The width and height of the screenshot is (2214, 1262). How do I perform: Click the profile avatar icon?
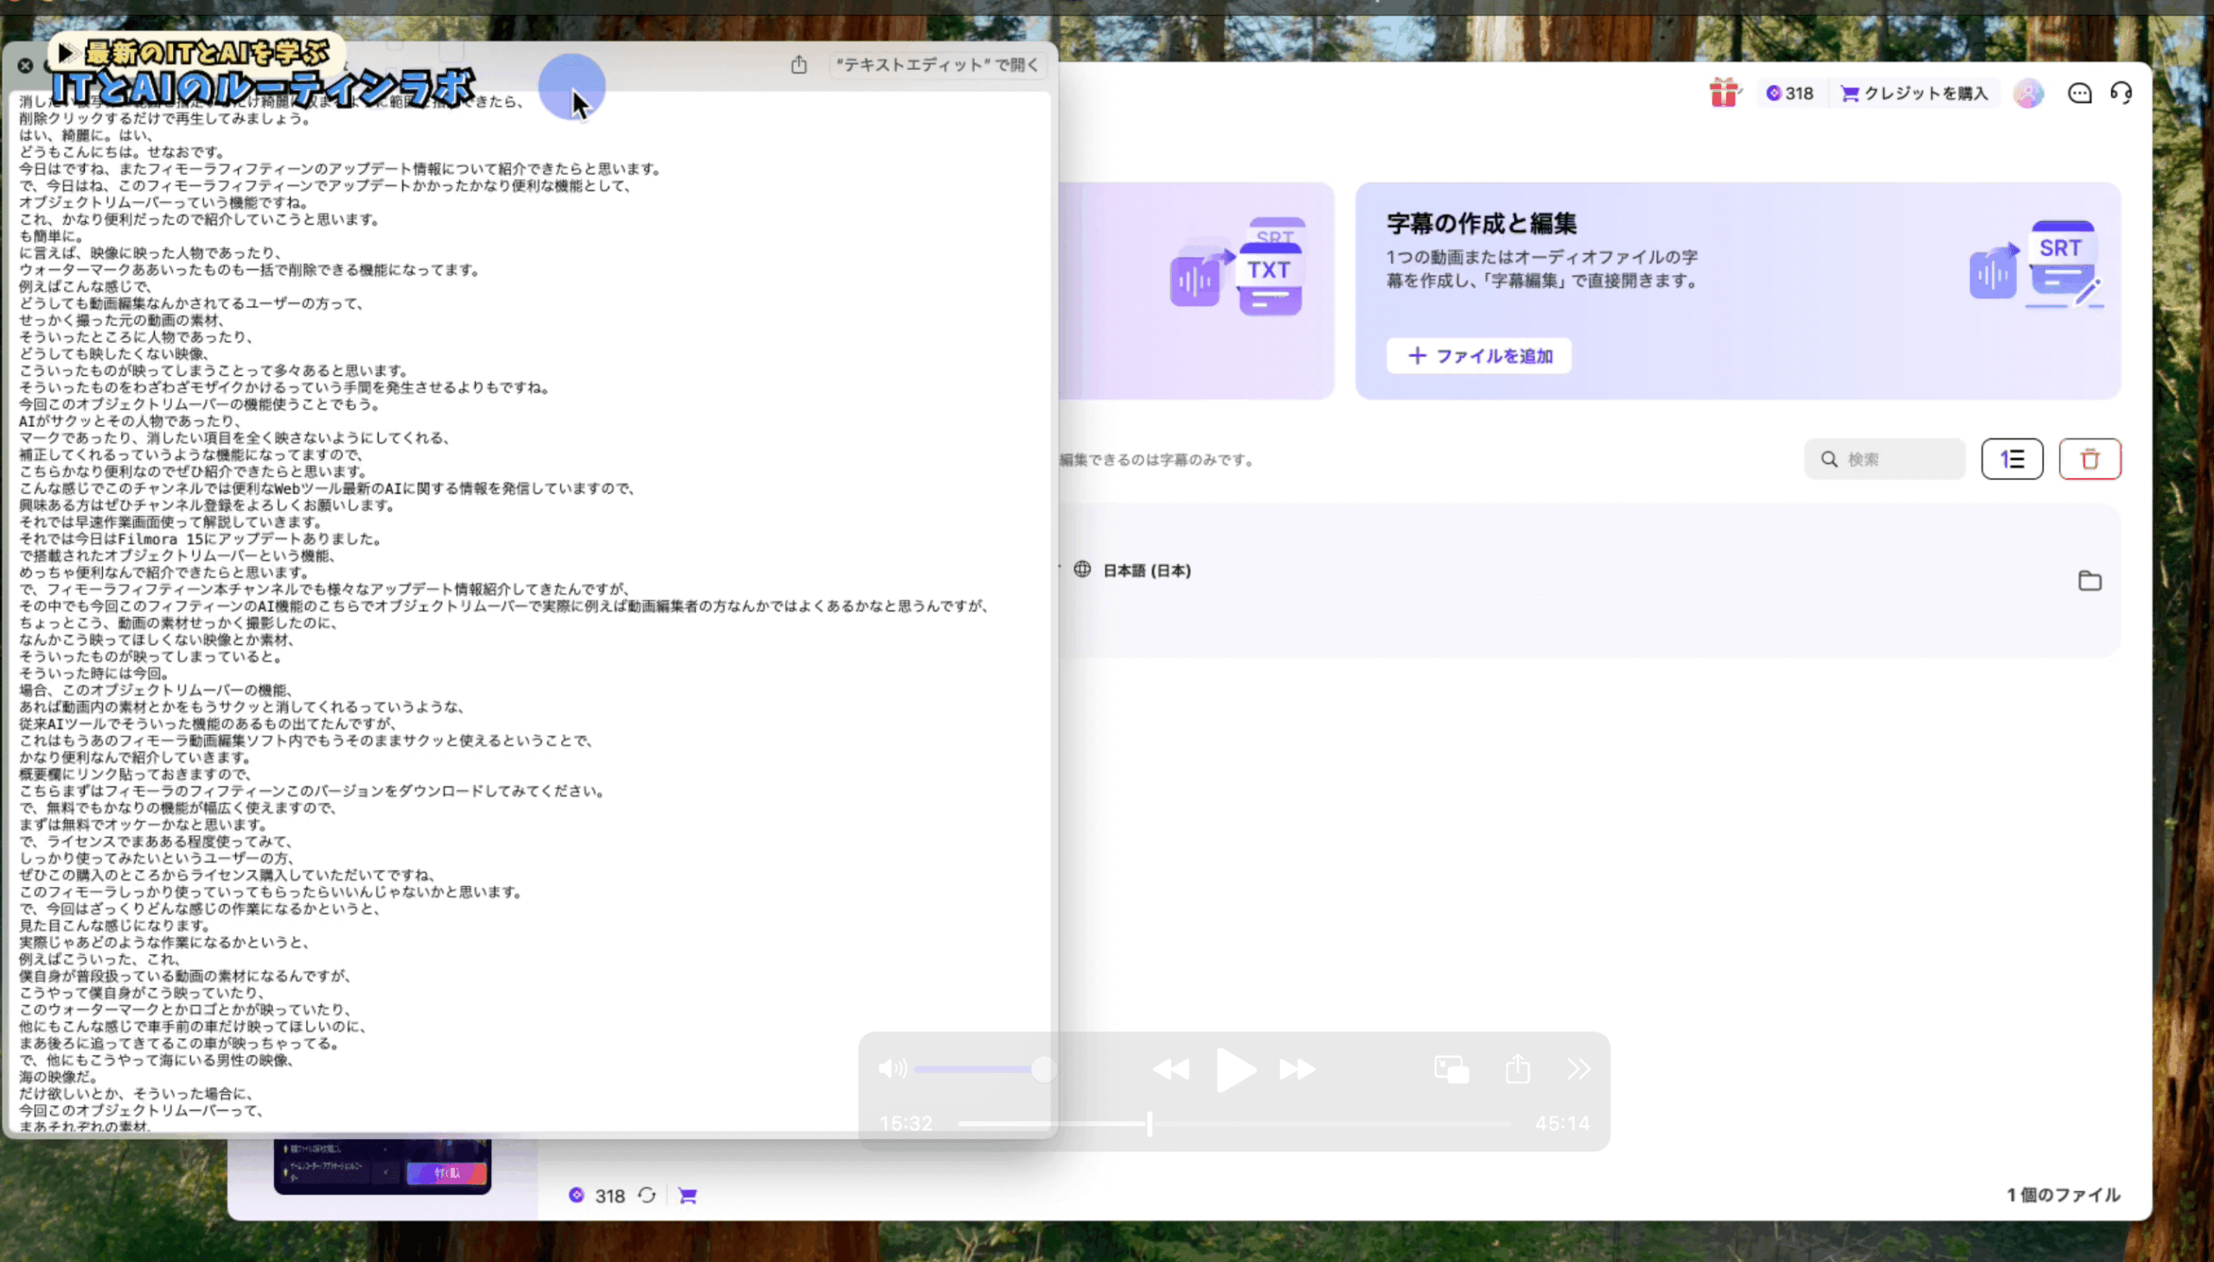coord(2027,92)
